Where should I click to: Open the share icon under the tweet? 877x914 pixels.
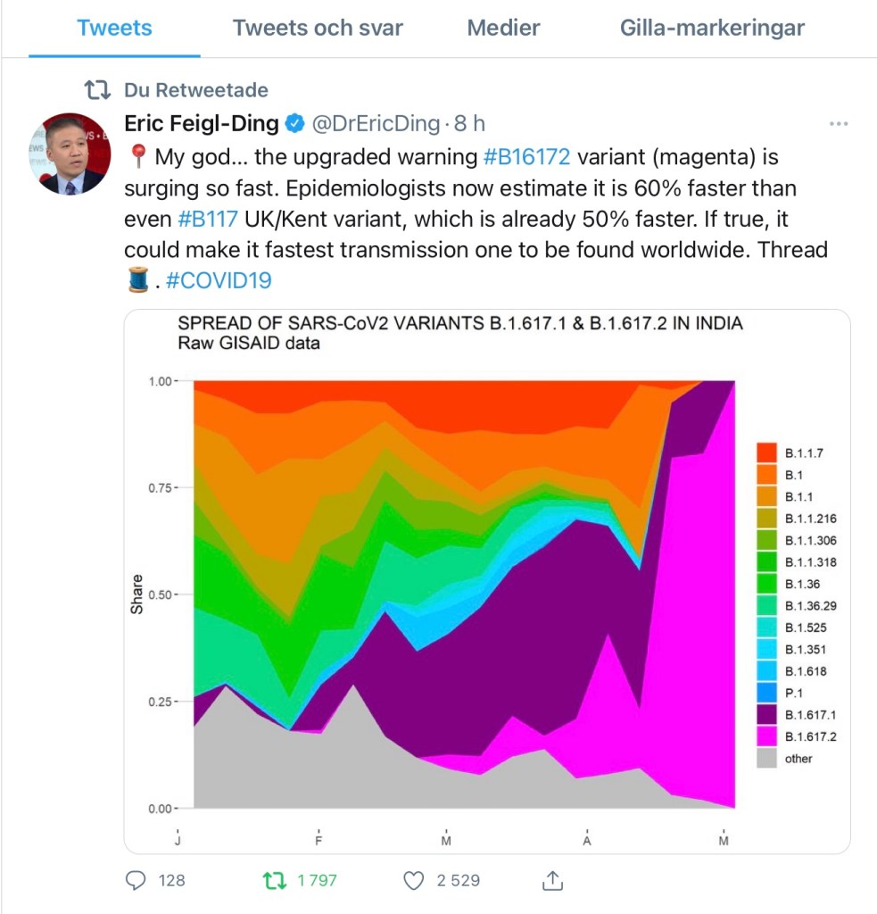552,880
